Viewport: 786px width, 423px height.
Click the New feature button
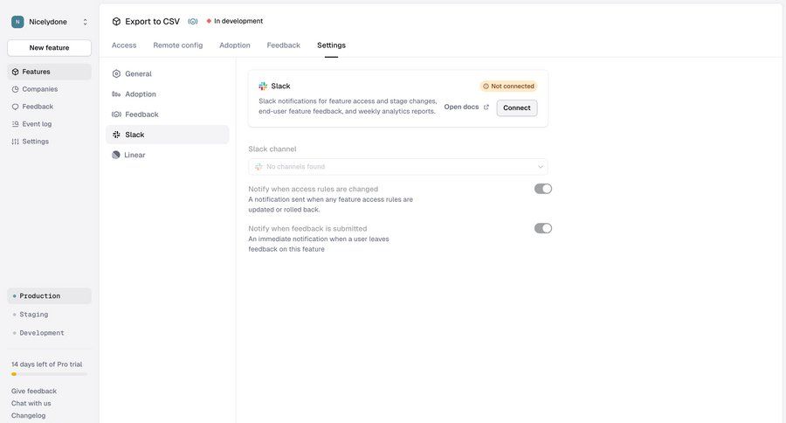coord(49,48)
